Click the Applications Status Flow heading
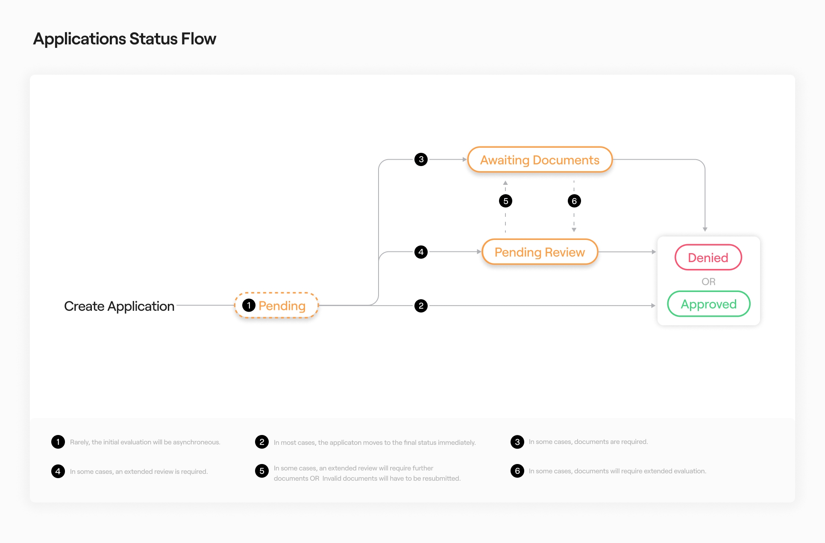Screen dimensions: 825x543 (x=125, y=39)
